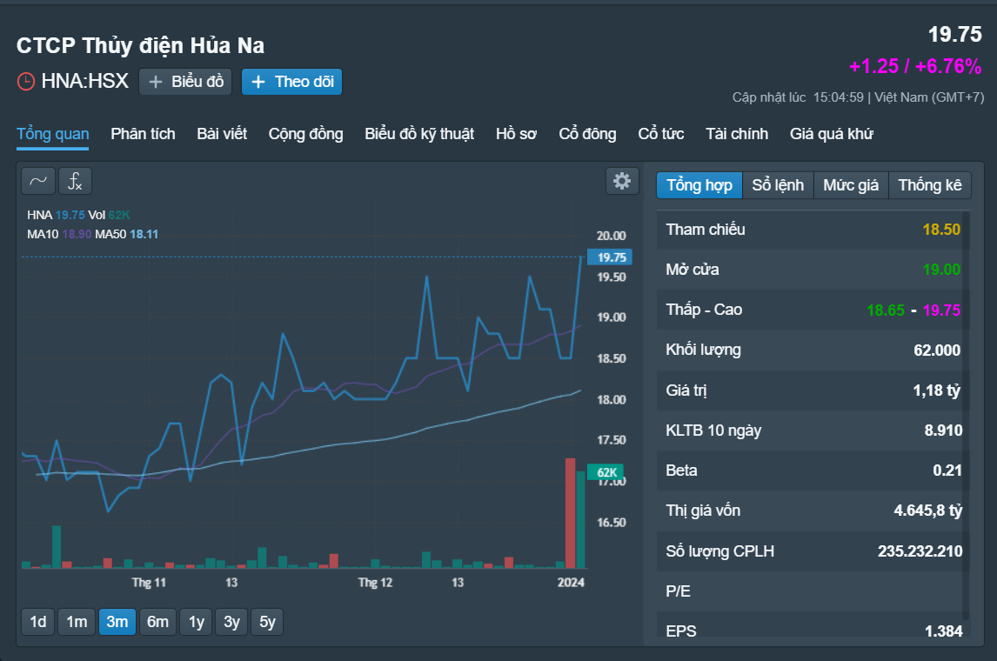The image size is (997, 661).
Task: Click KLTB 10 ngày value 8.910
Action: (x=943, y=431)
